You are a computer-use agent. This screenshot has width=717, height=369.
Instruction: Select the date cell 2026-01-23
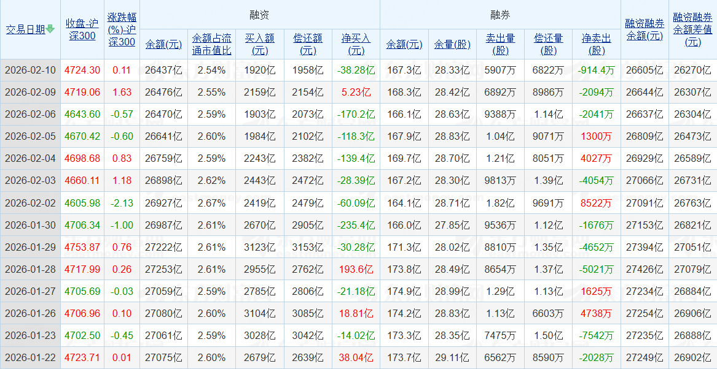click(30, 336)
